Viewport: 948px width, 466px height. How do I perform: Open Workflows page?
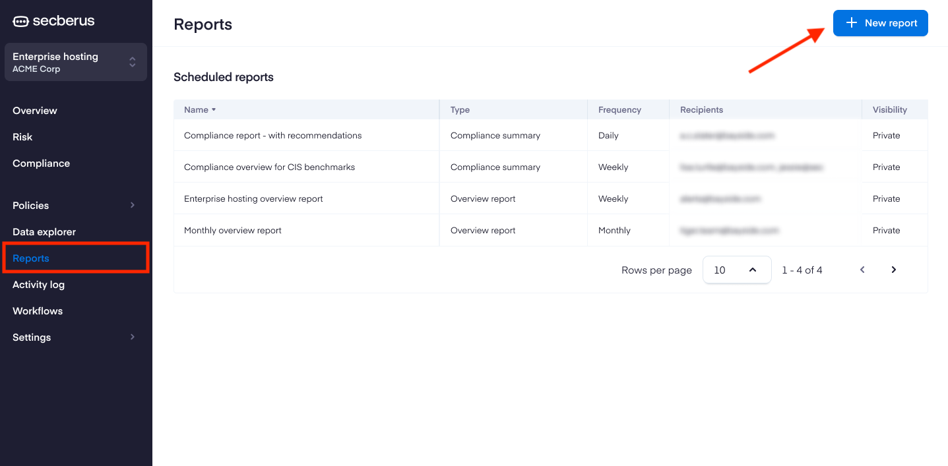coord(38,311)
